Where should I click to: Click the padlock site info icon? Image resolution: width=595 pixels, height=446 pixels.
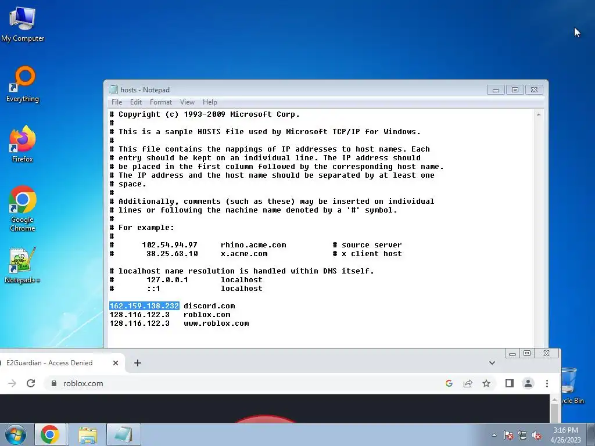coord(54,383)
